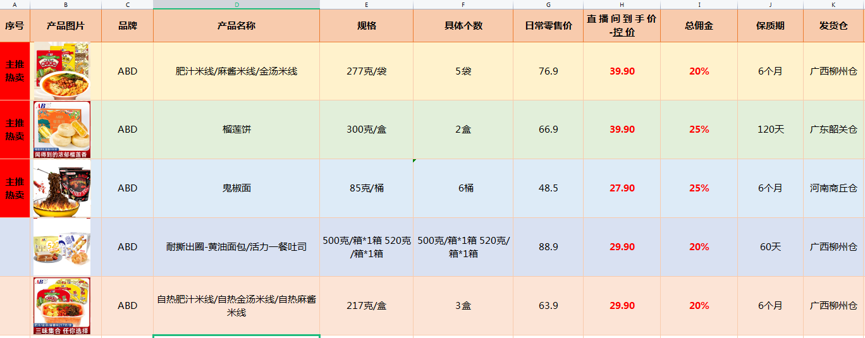Image resolution: width=865 pixels, height=338 pixels.
Task: Select the 20% commission in 肥汁米线 row
Action: [699, 71]
